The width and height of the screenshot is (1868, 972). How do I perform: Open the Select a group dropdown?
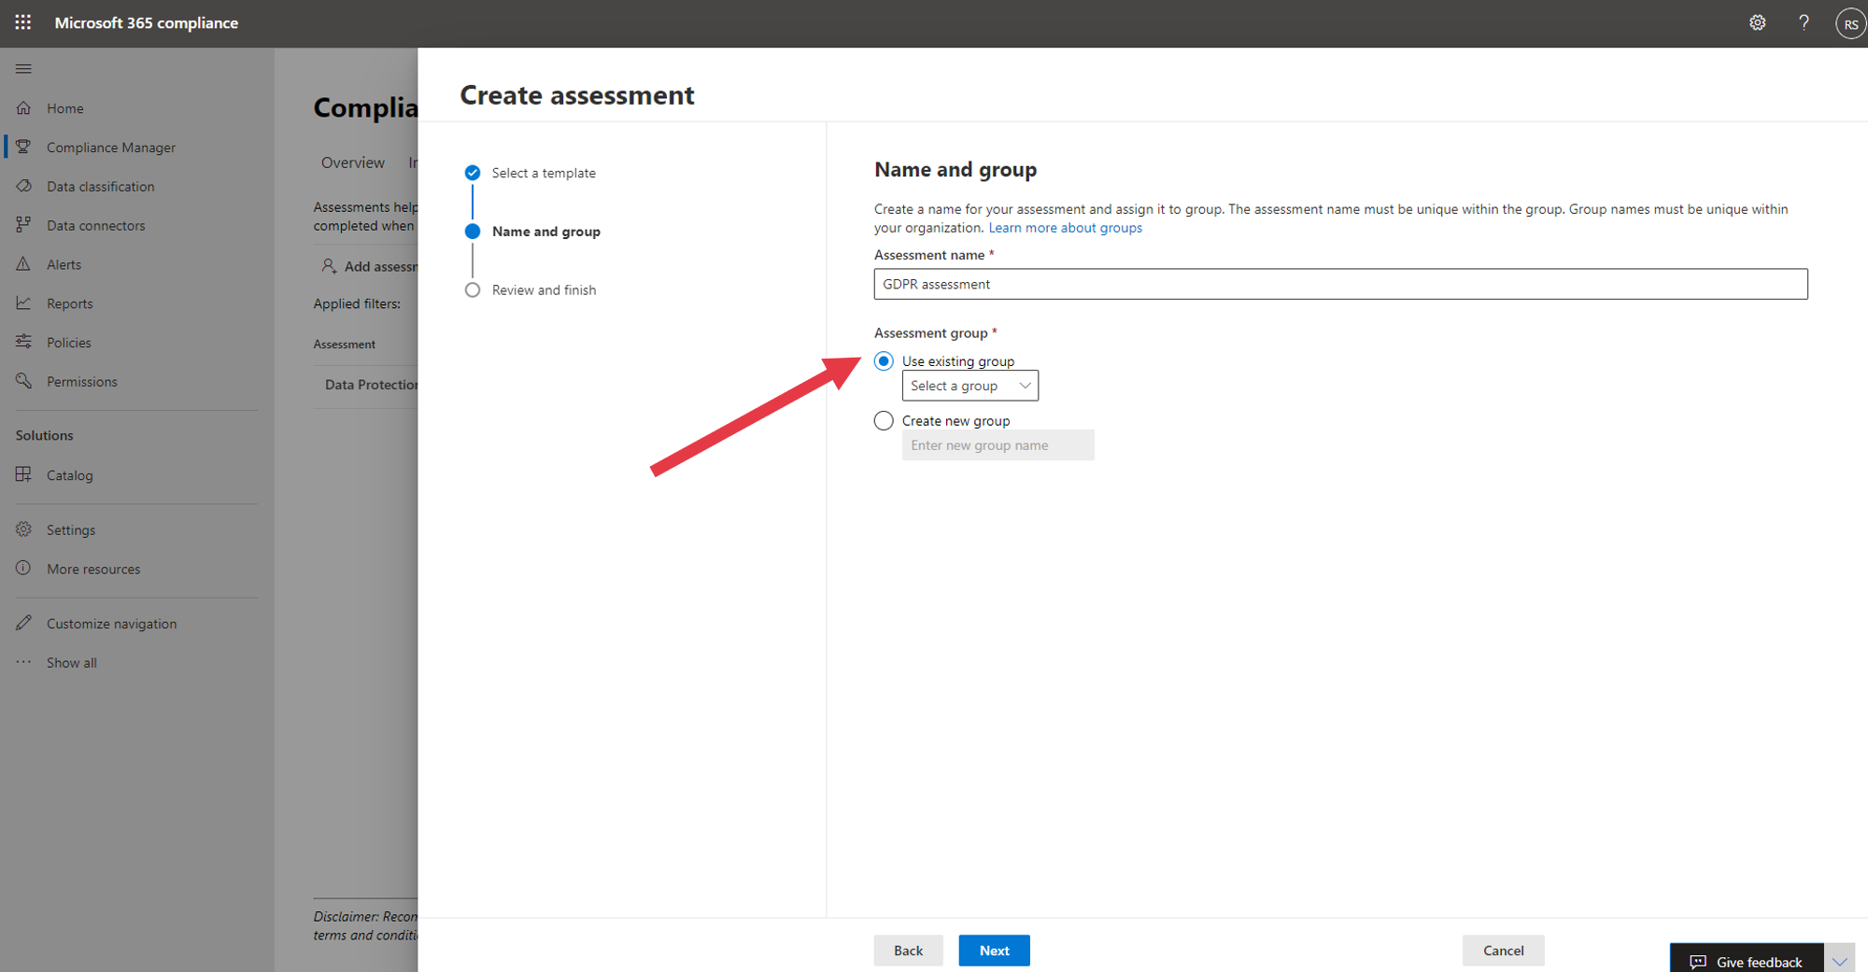click(x=969, y=386)
